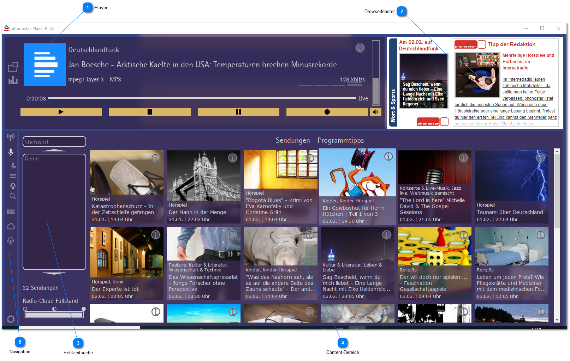Click the '32 Sendungen' count label
The image size is (570, 361).
pyautogui.click(x=41, y=288)
